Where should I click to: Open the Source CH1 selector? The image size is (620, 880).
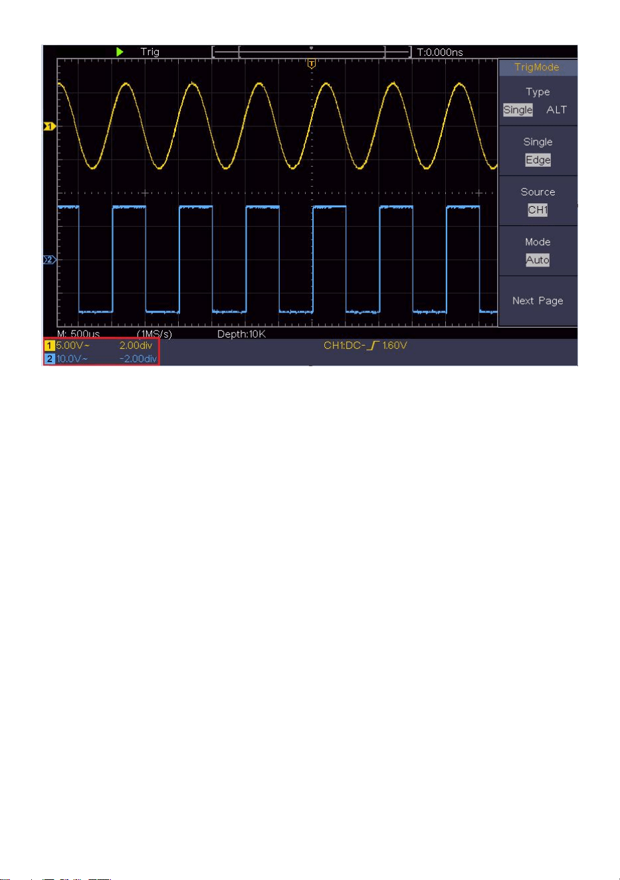point(538,210)
